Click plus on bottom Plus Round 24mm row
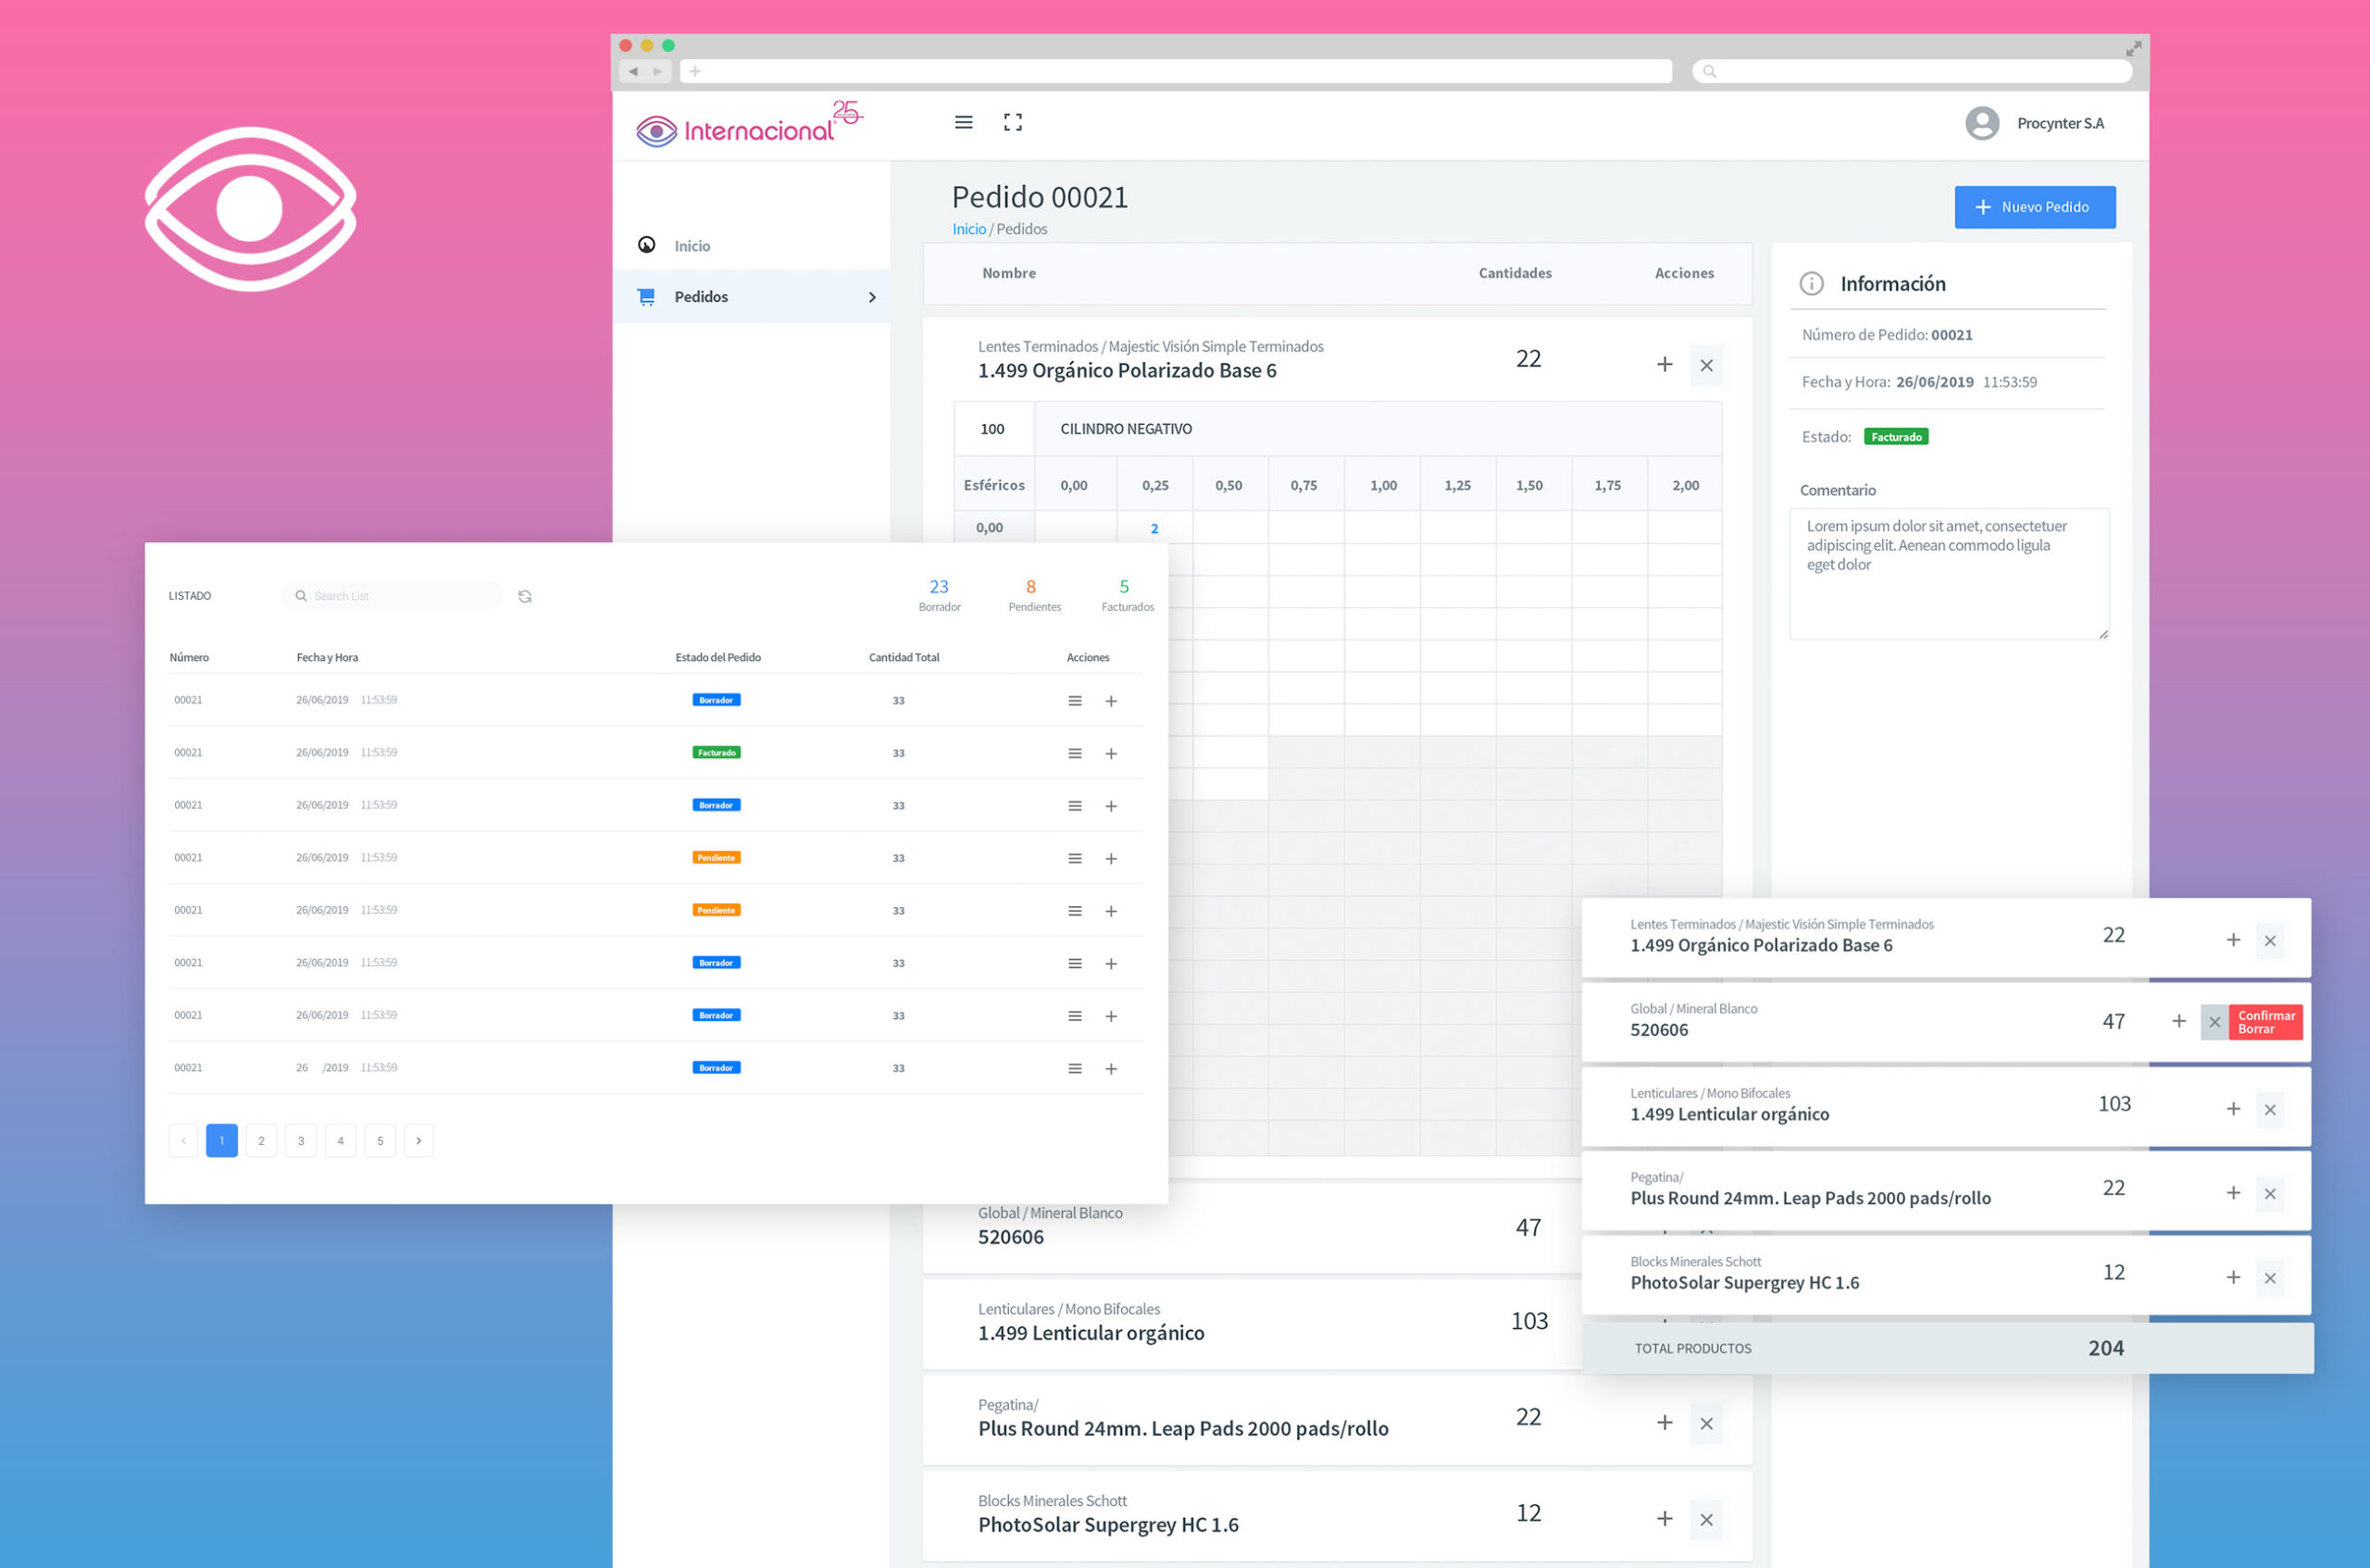This screenshot has width=2370, height=1568. pos(1664,1423)
